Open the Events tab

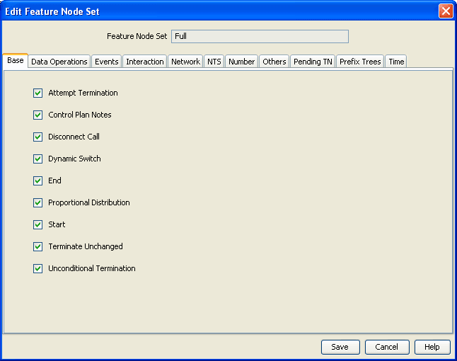pyautogui.click(x=107, y=62)
